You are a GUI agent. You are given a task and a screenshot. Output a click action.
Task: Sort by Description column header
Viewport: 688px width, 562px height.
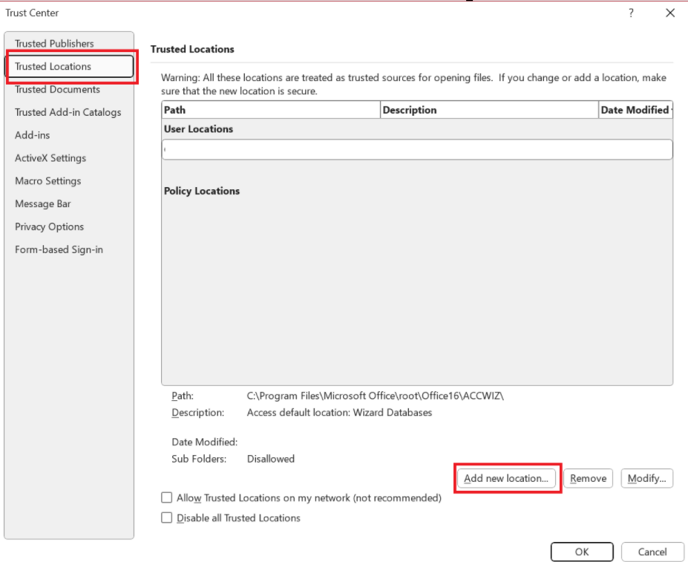tap(489, 110)
